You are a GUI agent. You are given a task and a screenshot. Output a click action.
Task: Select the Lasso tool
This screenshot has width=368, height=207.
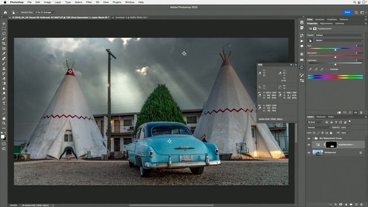(4, 33)
